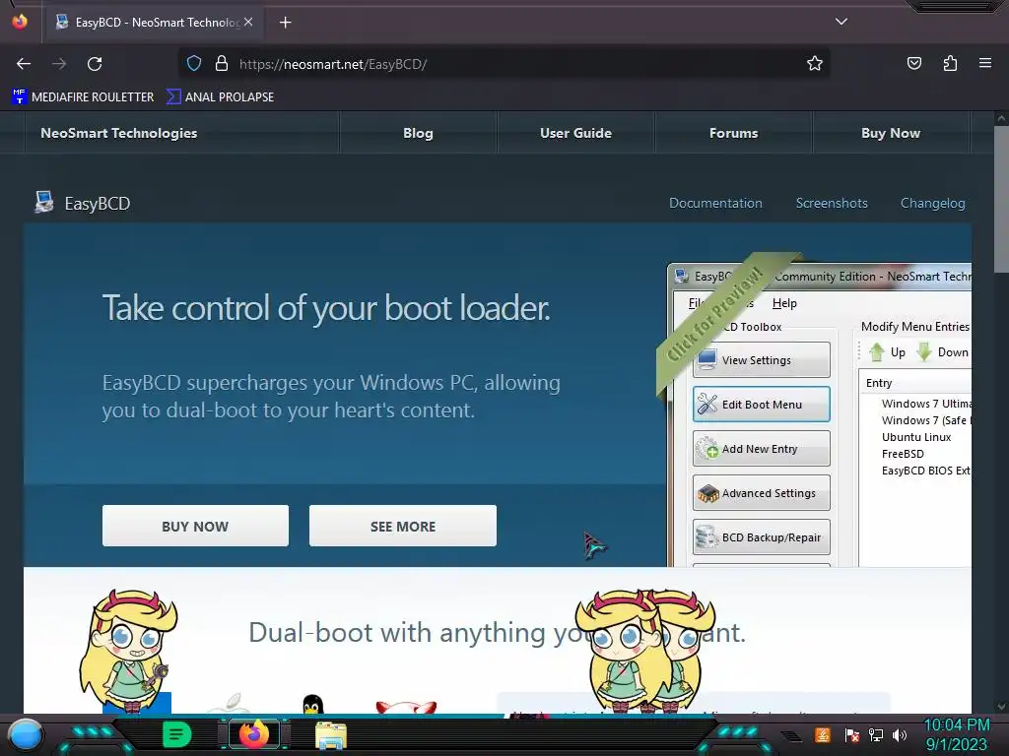Go to the Blog nav item

(x=418, y=133)
